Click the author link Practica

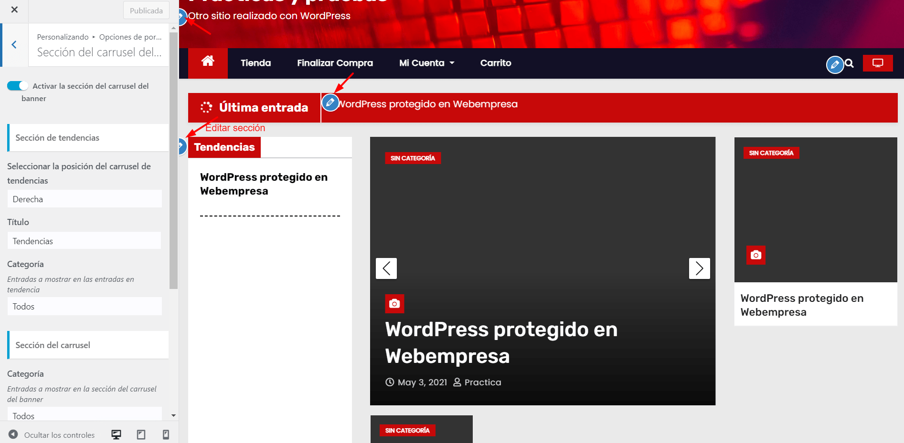(483, 382)
